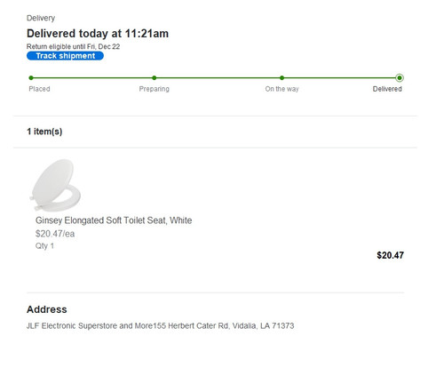
Task: Click the Delivered today at 11:21am heading
Action: point(98,34)
